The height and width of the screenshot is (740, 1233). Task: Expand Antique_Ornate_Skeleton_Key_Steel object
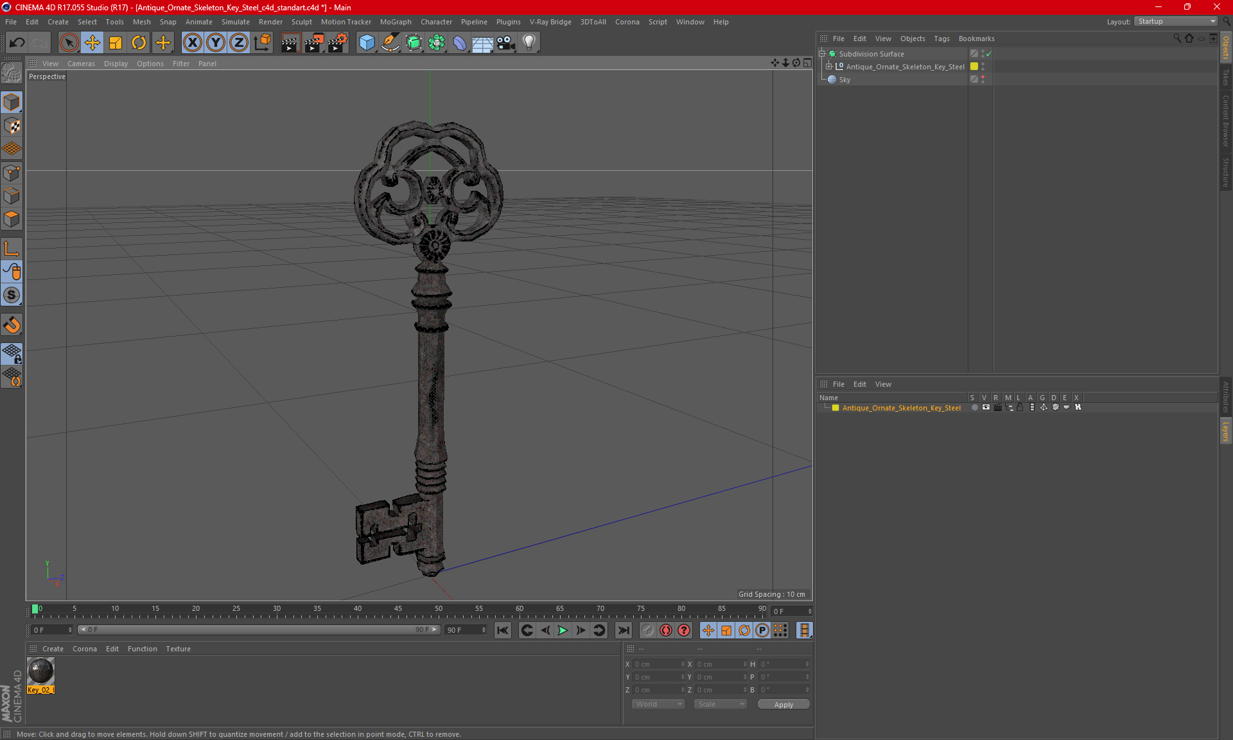tap(829, 66)
